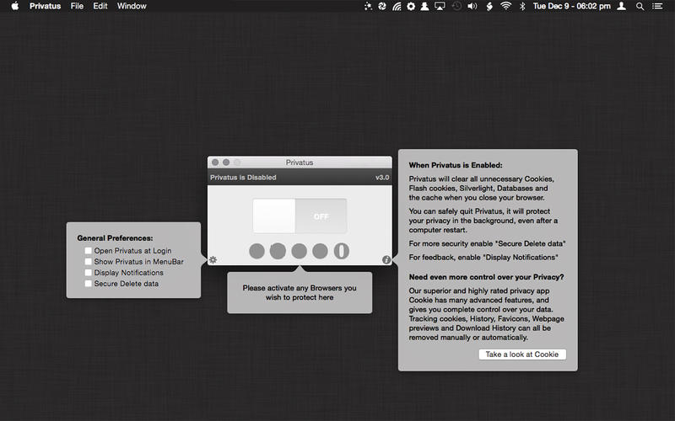Open the File menu
Image resolution: width=675 pixels, height=421 pixels.
click(x=77, y=6)
